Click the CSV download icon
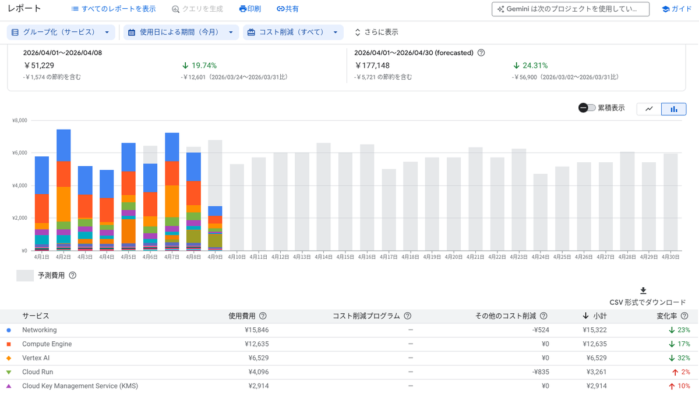The image size is (699, 393). 643,291
